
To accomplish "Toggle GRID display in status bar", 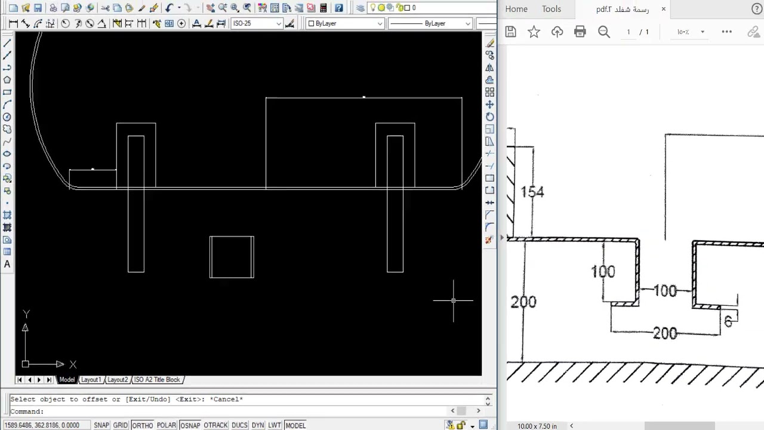I will pyautogui.click(x=121, y=425).
